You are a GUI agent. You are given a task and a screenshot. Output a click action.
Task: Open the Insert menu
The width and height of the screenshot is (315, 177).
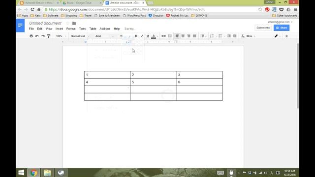pos(59,29)
